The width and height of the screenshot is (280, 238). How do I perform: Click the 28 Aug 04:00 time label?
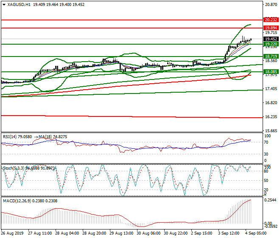(67, 233)
